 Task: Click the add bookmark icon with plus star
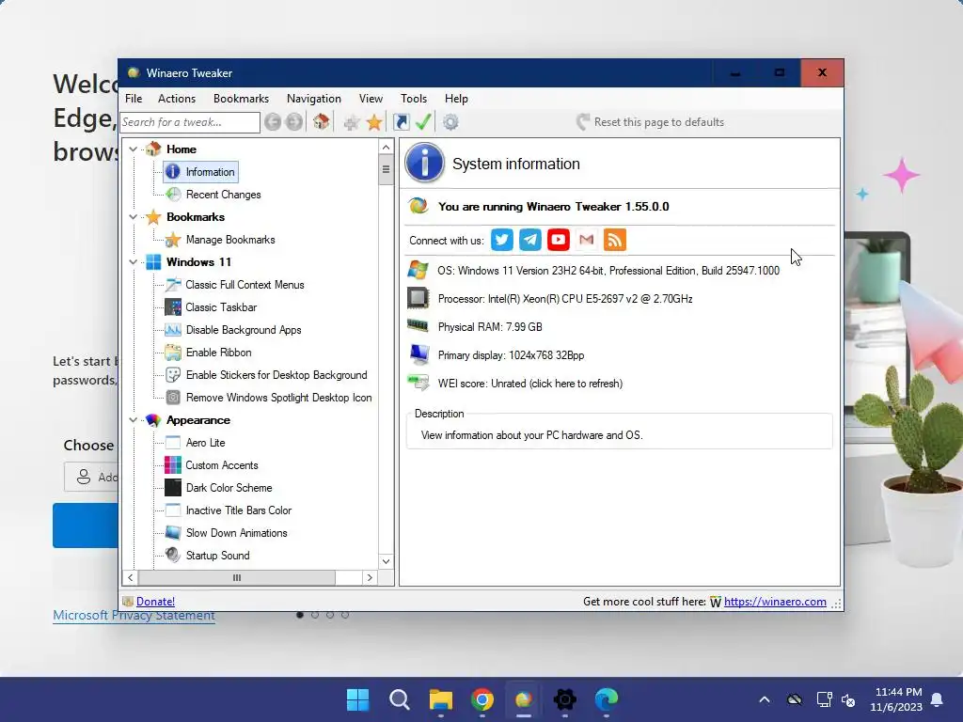(x=352, y=122)
